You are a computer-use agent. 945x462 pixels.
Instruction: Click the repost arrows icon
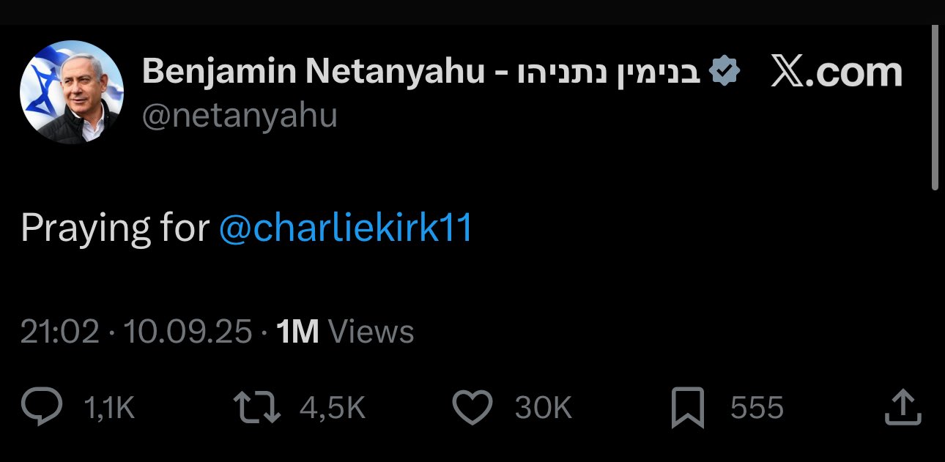[256, 408]
